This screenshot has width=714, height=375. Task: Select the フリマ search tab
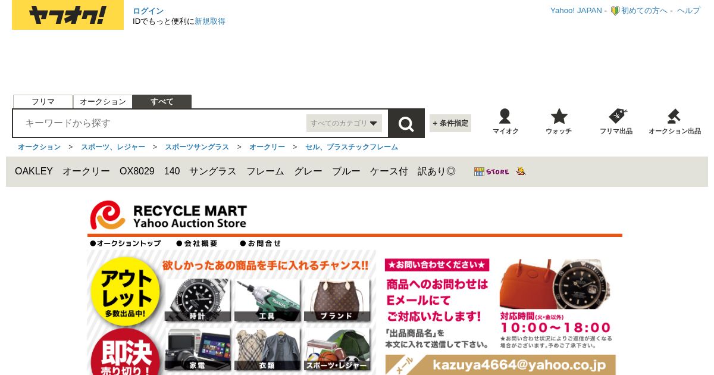[x=43, y=102]
